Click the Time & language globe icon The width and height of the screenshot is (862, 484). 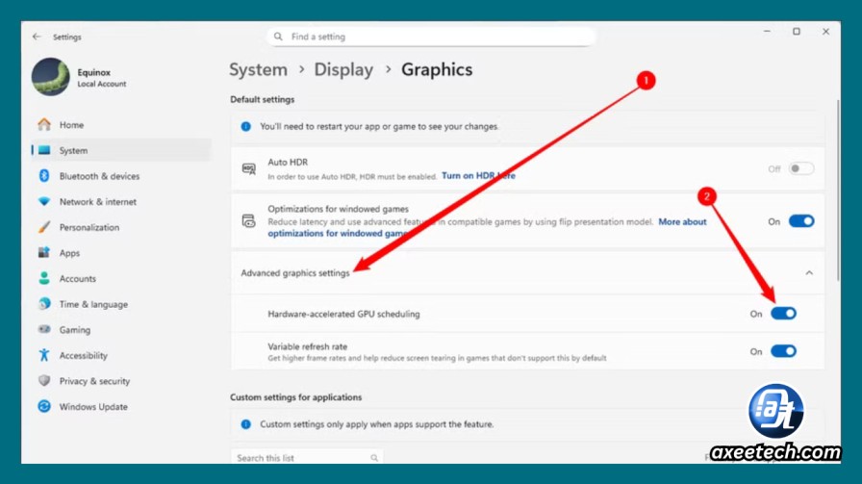point(44,304)
